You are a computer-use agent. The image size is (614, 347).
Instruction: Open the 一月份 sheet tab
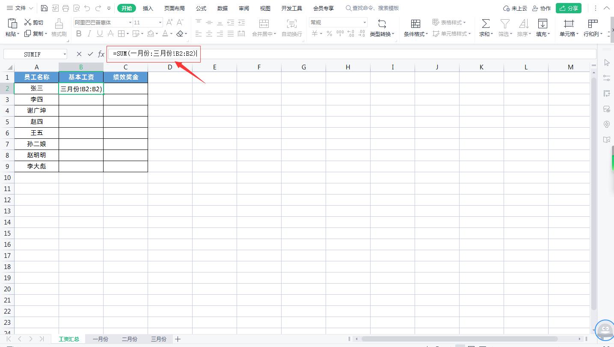point(101,339)
